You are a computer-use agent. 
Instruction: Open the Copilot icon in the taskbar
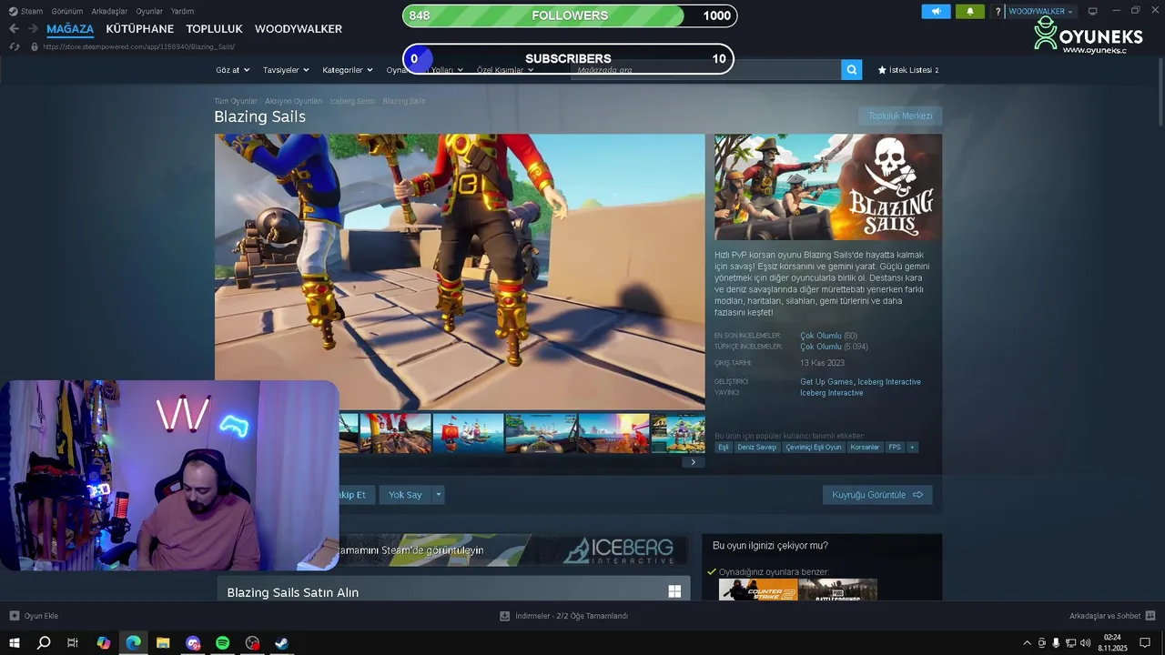pyautogui.click(x=103, y=642)
